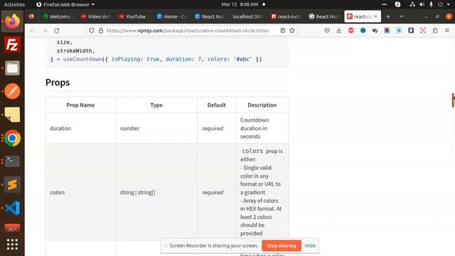Screen dimensions: 455x256
Task: List all tabs dropdown arrow
Action: 402,16
